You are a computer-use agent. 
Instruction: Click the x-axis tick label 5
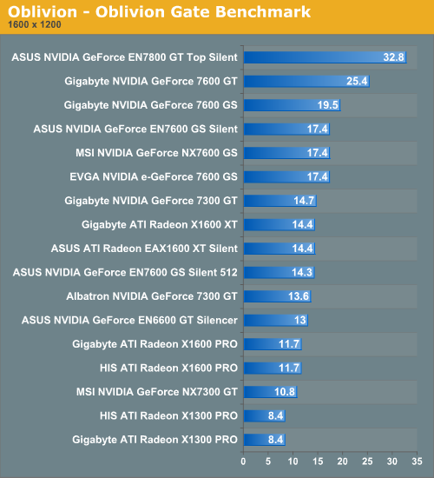tap(268, 461)
